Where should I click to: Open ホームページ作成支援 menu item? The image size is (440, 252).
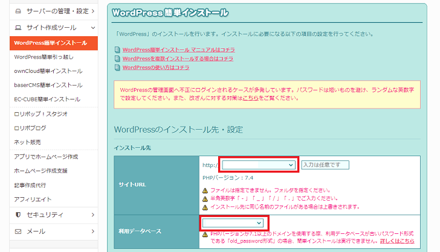tap(40, 171)
